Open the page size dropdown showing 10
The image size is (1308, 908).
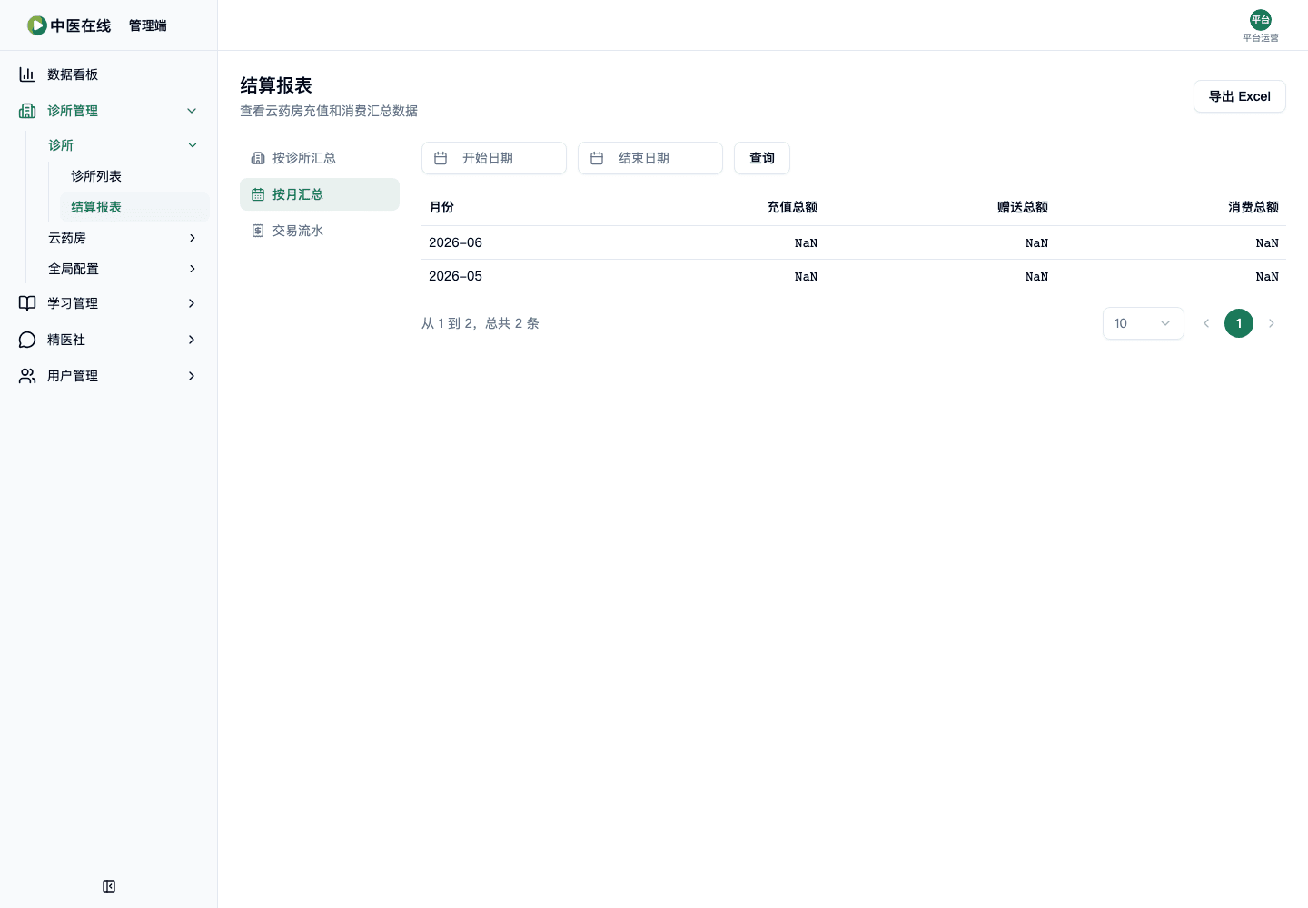(1144, 323)
